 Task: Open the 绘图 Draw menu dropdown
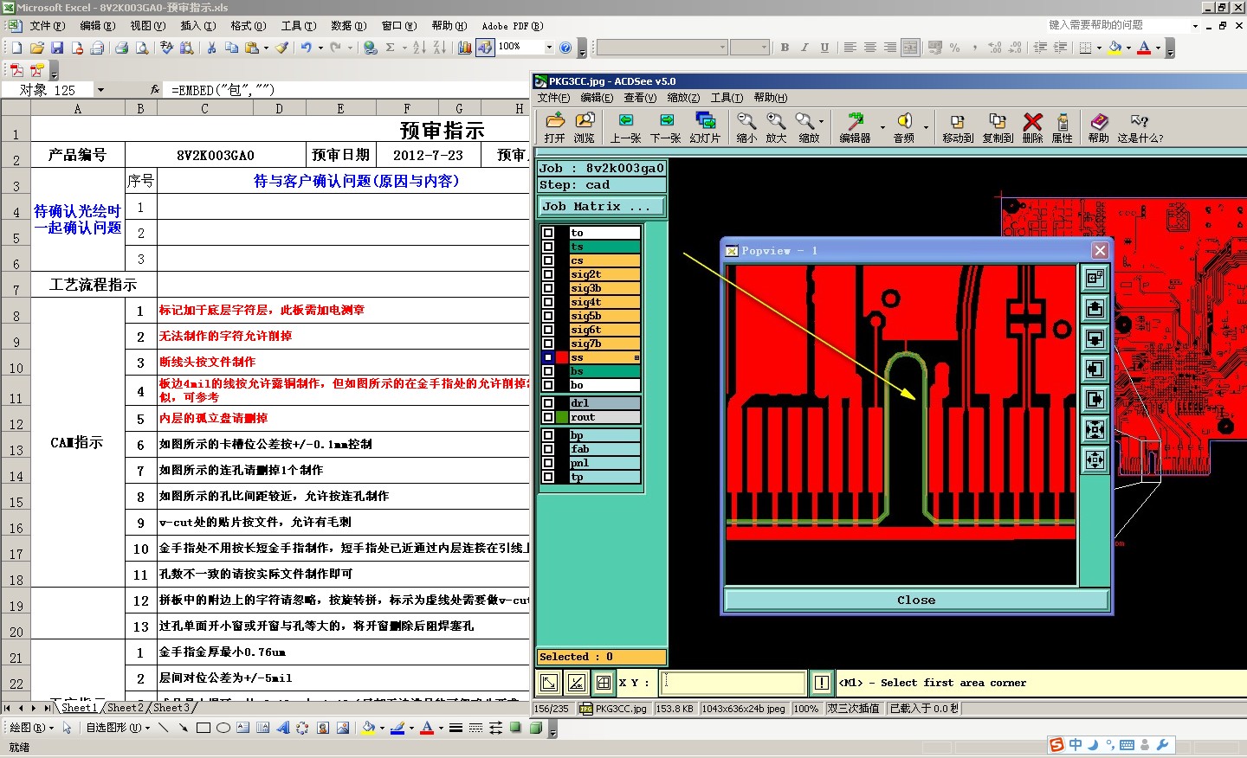[x=31, y=728]
